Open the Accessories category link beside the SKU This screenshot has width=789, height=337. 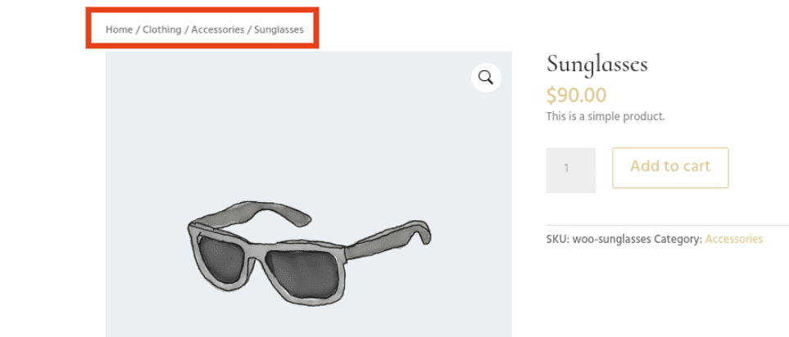click(x=733, y=240)
